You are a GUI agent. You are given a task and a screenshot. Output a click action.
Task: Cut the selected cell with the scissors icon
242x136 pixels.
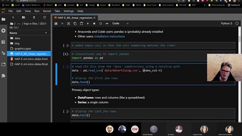68,23
